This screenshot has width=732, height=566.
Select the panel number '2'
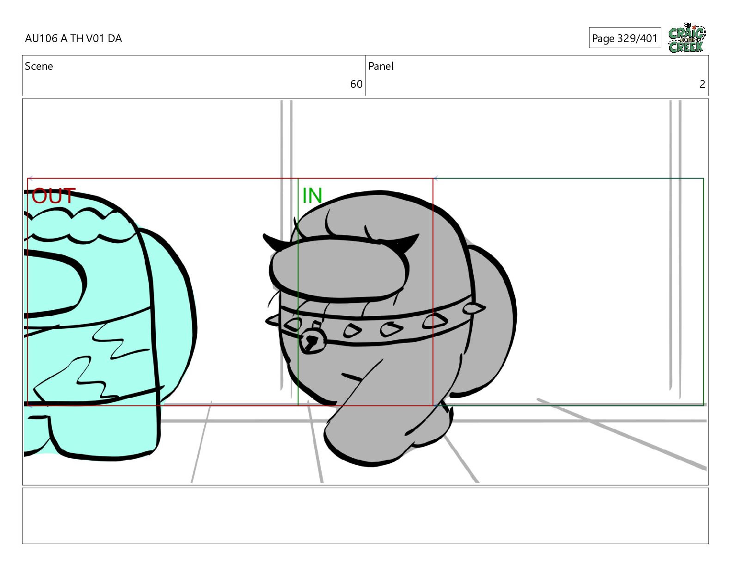pos(702,84)
